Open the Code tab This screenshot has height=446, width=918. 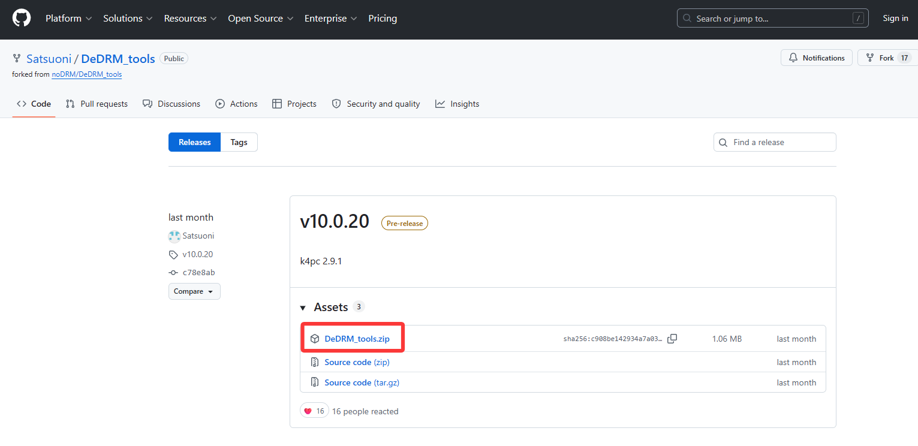[34, 104]
